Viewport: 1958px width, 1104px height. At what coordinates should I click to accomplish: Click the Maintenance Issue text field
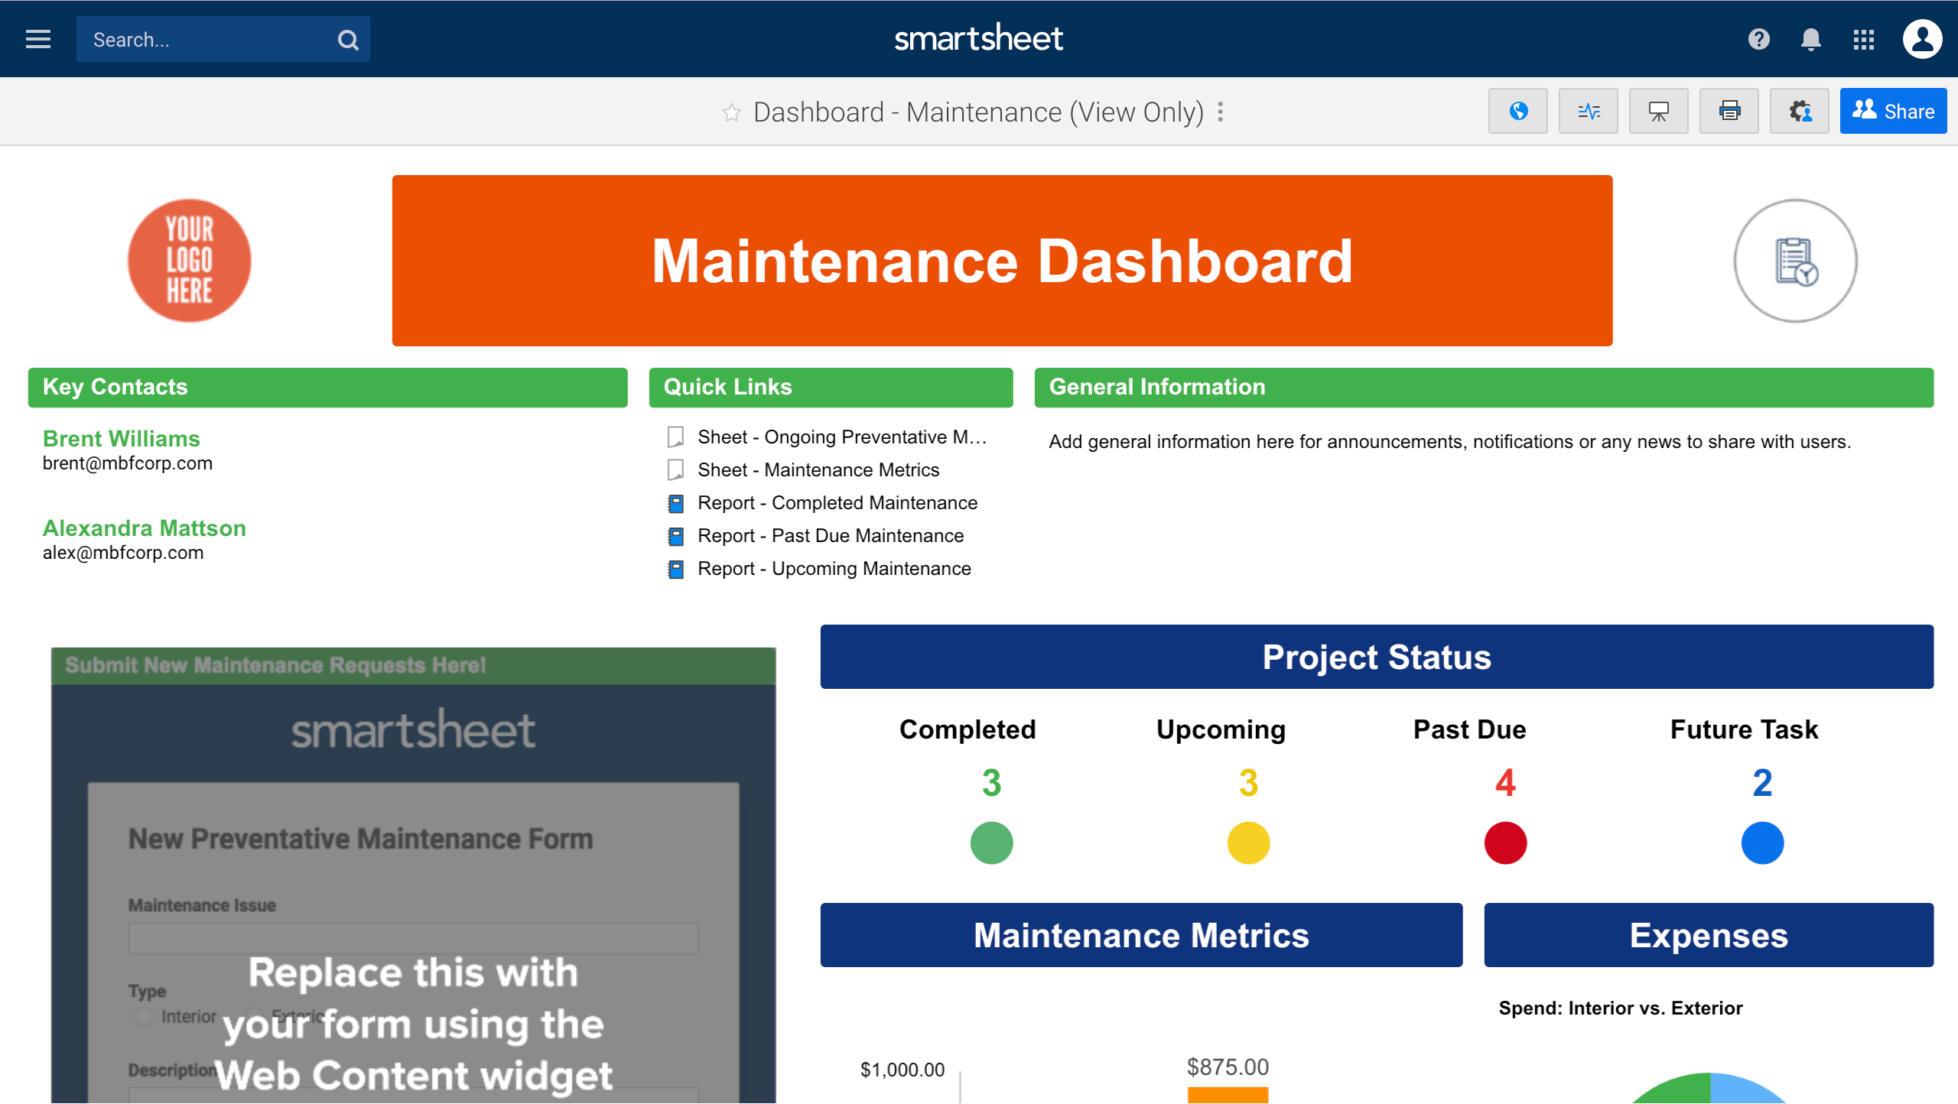coord(413,938)
